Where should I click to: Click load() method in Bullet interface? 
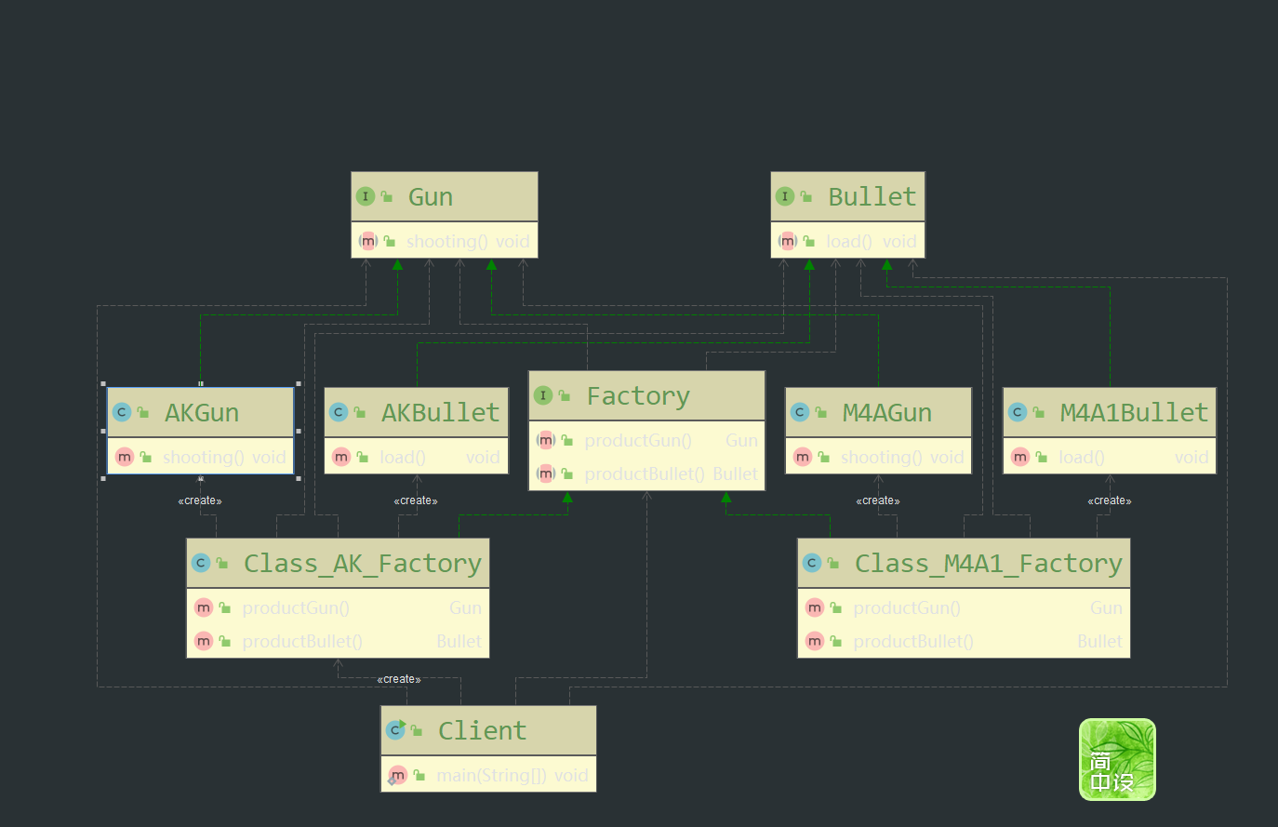coord(849,241)
